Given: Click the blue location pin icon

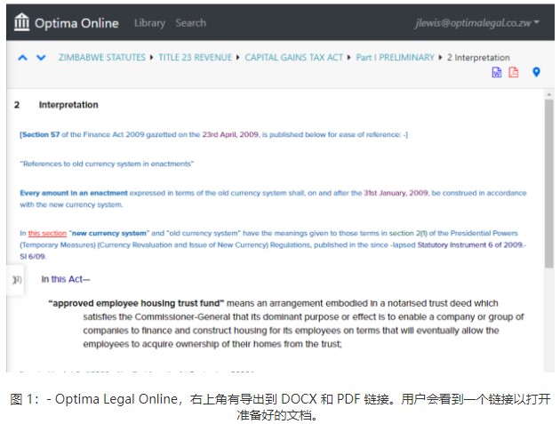Looking at the screenshot, I should coord(536,72).
